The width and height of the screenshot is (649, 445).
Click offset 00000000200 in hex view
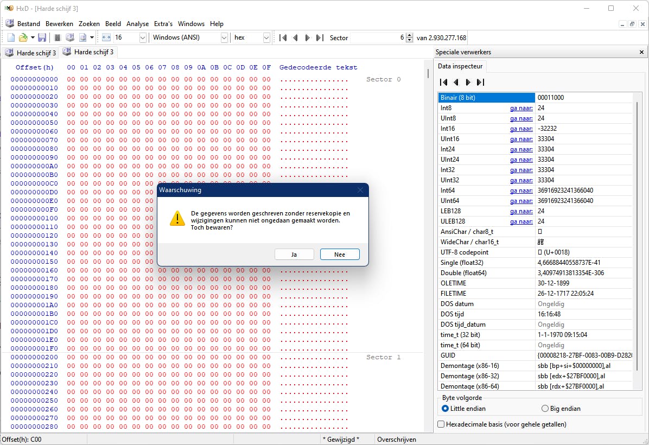34,357
